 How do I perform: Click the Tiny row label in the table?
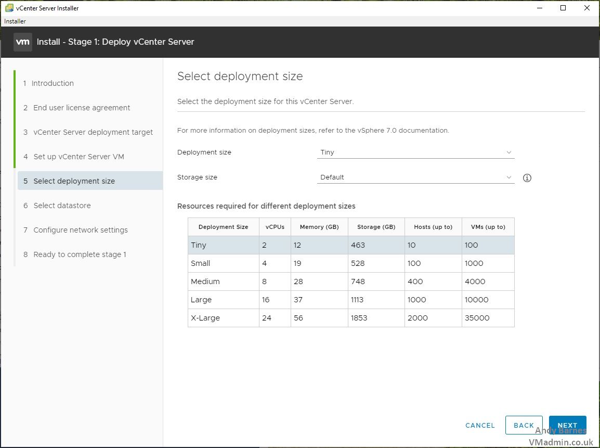[199, 245]
